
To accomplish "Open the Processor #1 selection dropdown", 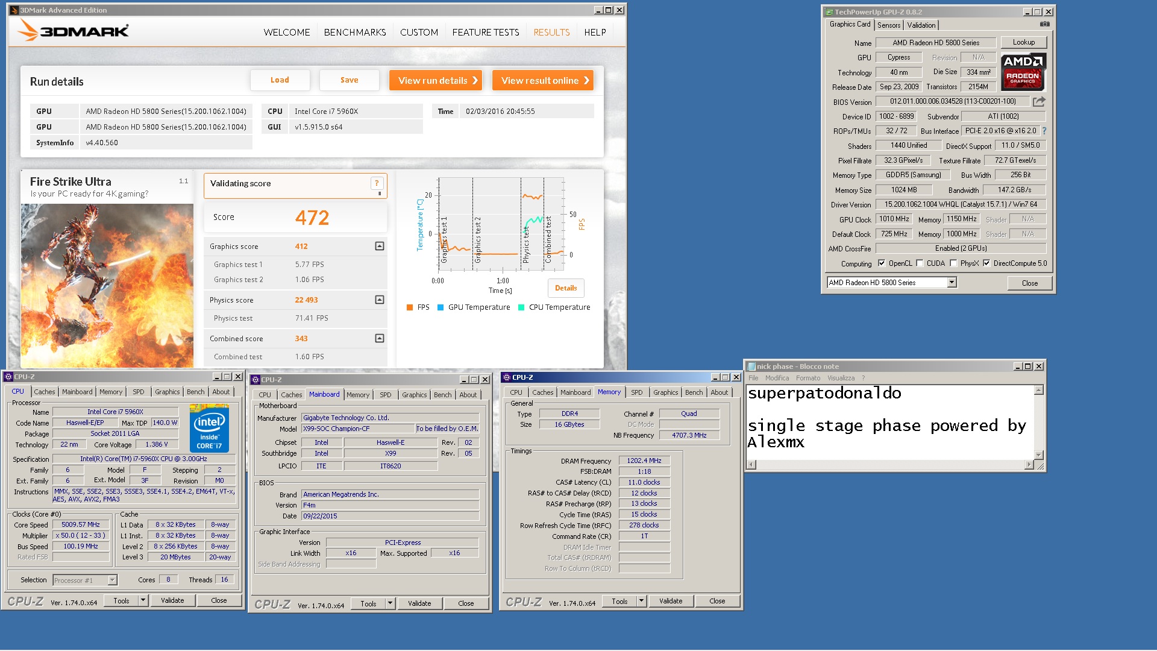I will 112,580.
